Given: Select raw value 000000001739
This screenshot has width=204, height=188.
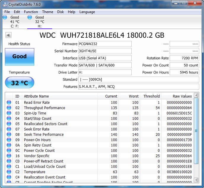Looking at the screenshot, I should coord(179,140).
